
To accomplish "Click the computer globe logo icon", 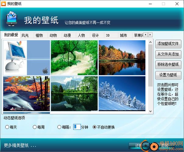I will [x=12, y=19].
